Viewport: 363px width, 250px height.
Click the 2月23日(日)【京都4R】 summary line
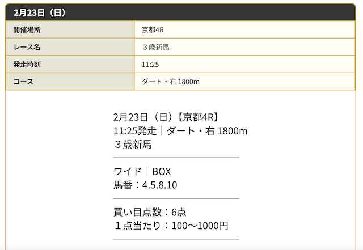click(x=166, y=117)
